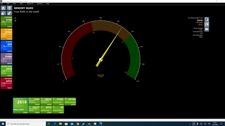Viewport: 225px width, 126px height.
Task: Rerun the Memory Latency test
Action: click(61, 113)
